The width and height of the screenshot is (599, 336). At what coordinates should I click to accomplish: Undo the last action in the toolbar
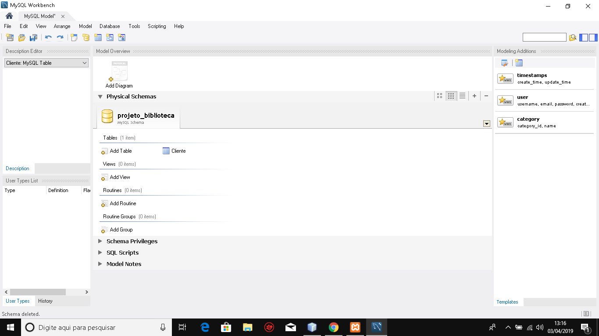(48, 38)
